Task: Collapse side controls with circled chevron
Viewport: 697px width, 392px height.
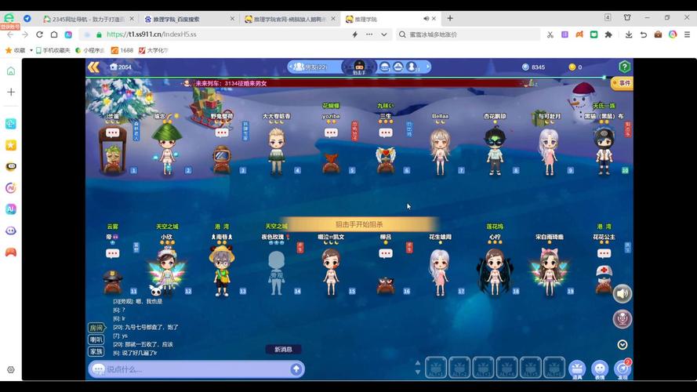Action: coord(623,345)
